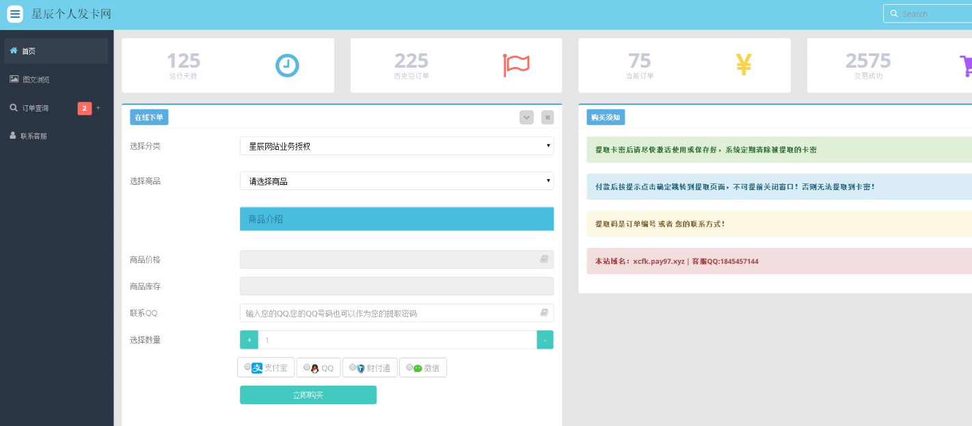Click the yen icon on 当前订单 card

pyautogui.click(x=744, y=64)
